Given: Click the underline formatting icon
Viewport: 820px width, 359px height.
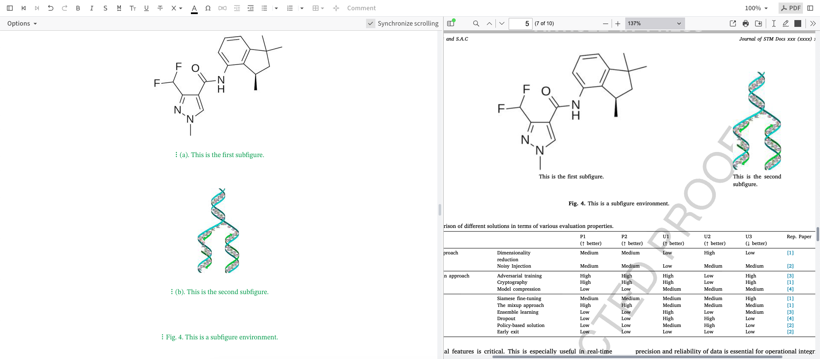Looking at the screenshot, I should [x=146, y=8].
